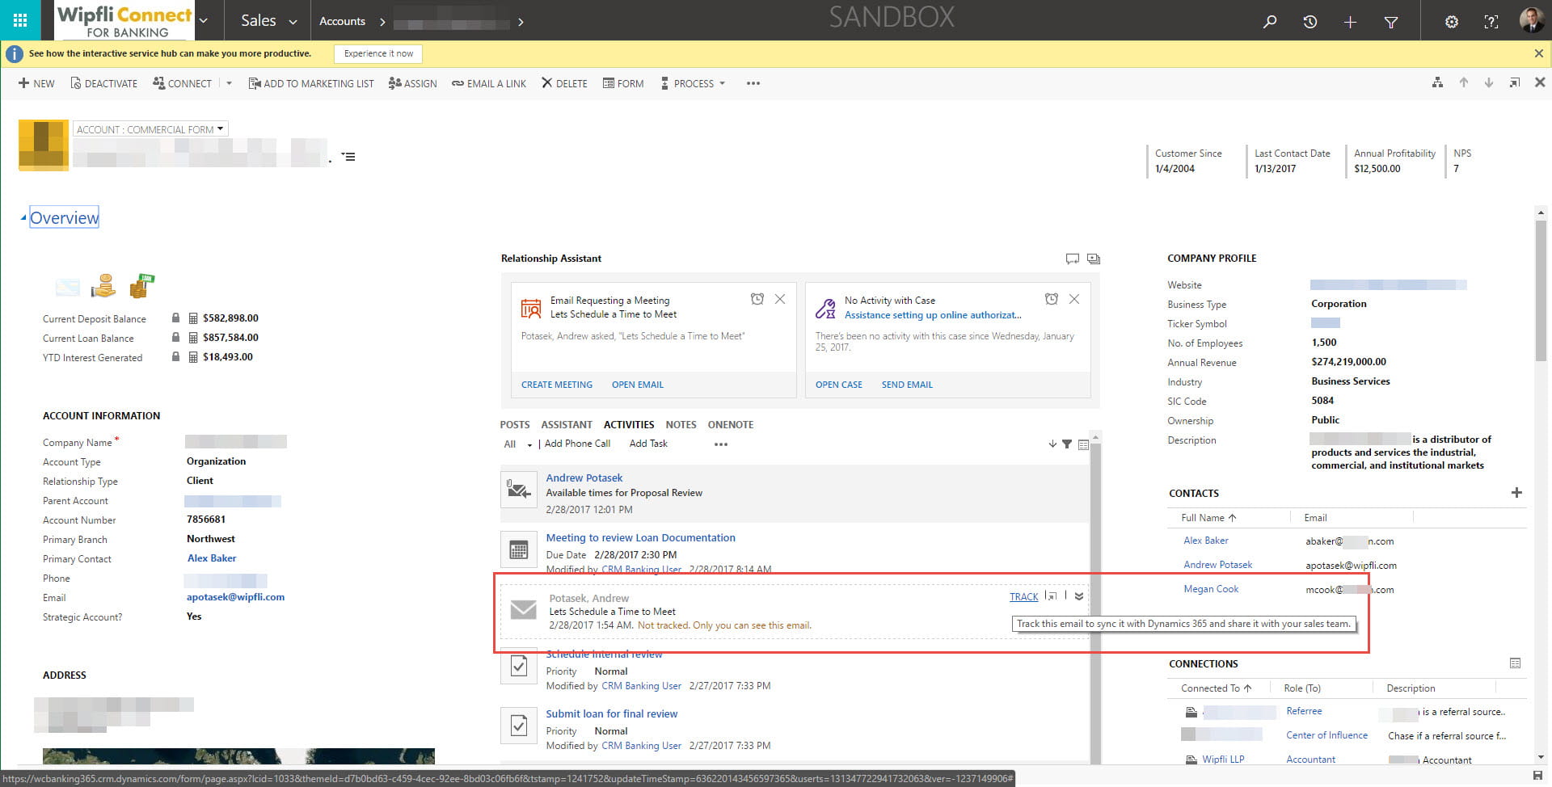Open help using the question mark icon
Image resolution: width=1552 pixels, height=787 pixels.
(1491, 22)
